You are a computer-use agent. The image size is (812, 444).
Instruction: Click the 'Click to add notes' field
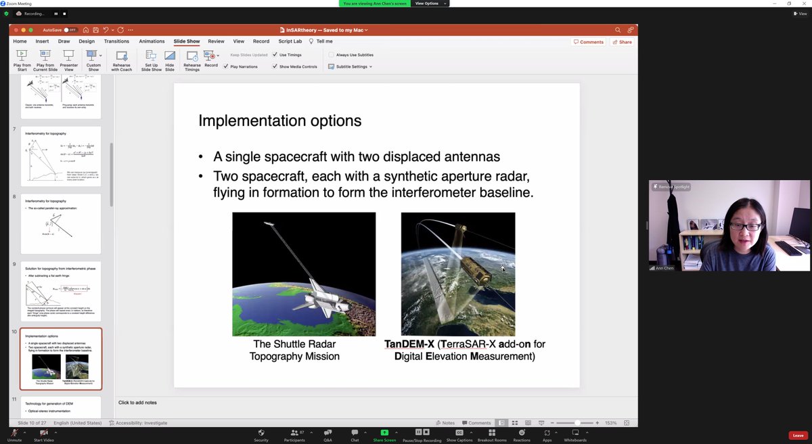pyautogui.click(x=137, y=403)
